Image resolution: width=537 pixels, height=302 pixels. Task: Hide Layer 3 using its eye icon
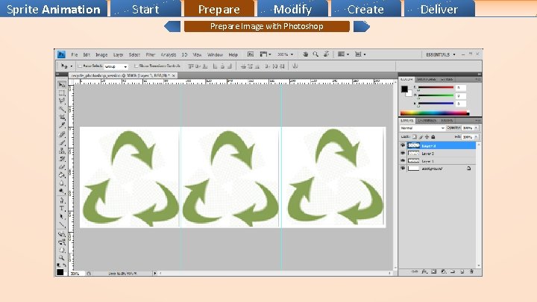click(403, 145)
